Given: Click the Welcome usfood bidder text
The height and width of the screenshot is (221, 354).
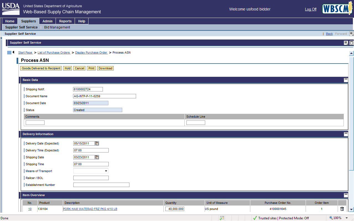Looking at the screenshot, I should 250,9.
